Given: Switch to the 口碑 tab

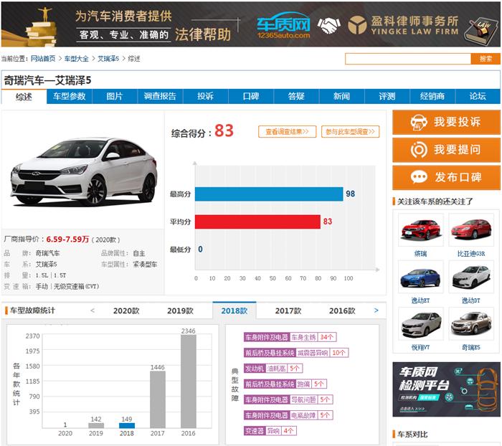Looking at the screenshot, I should [x=251, y=96].
